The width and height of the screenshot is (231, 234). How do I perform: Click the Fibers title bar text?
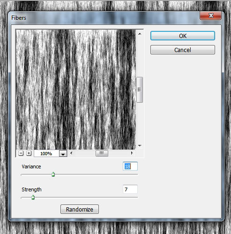point(19,18)
